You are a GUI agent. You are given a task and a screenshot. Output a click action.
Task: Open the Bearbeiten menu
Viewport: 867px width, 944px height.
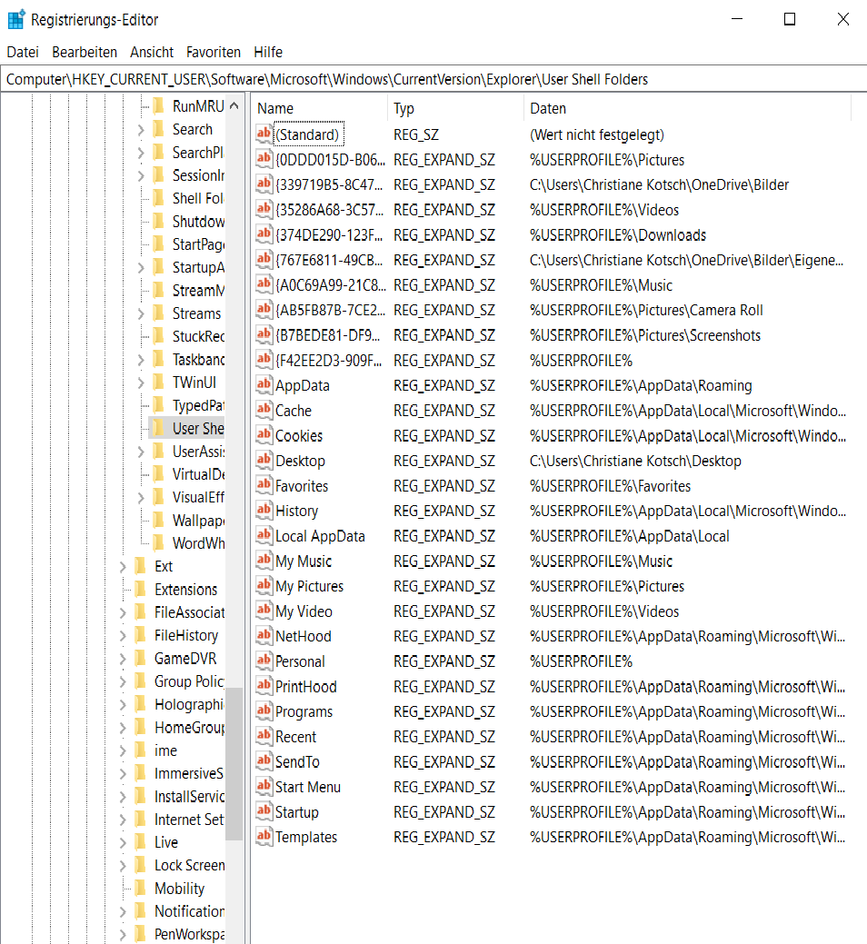[85, 53]
